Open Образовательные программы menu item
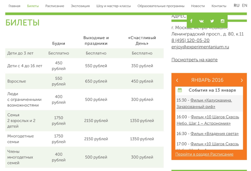This screenshot has height=171, width=251. (x=161, y=6)
